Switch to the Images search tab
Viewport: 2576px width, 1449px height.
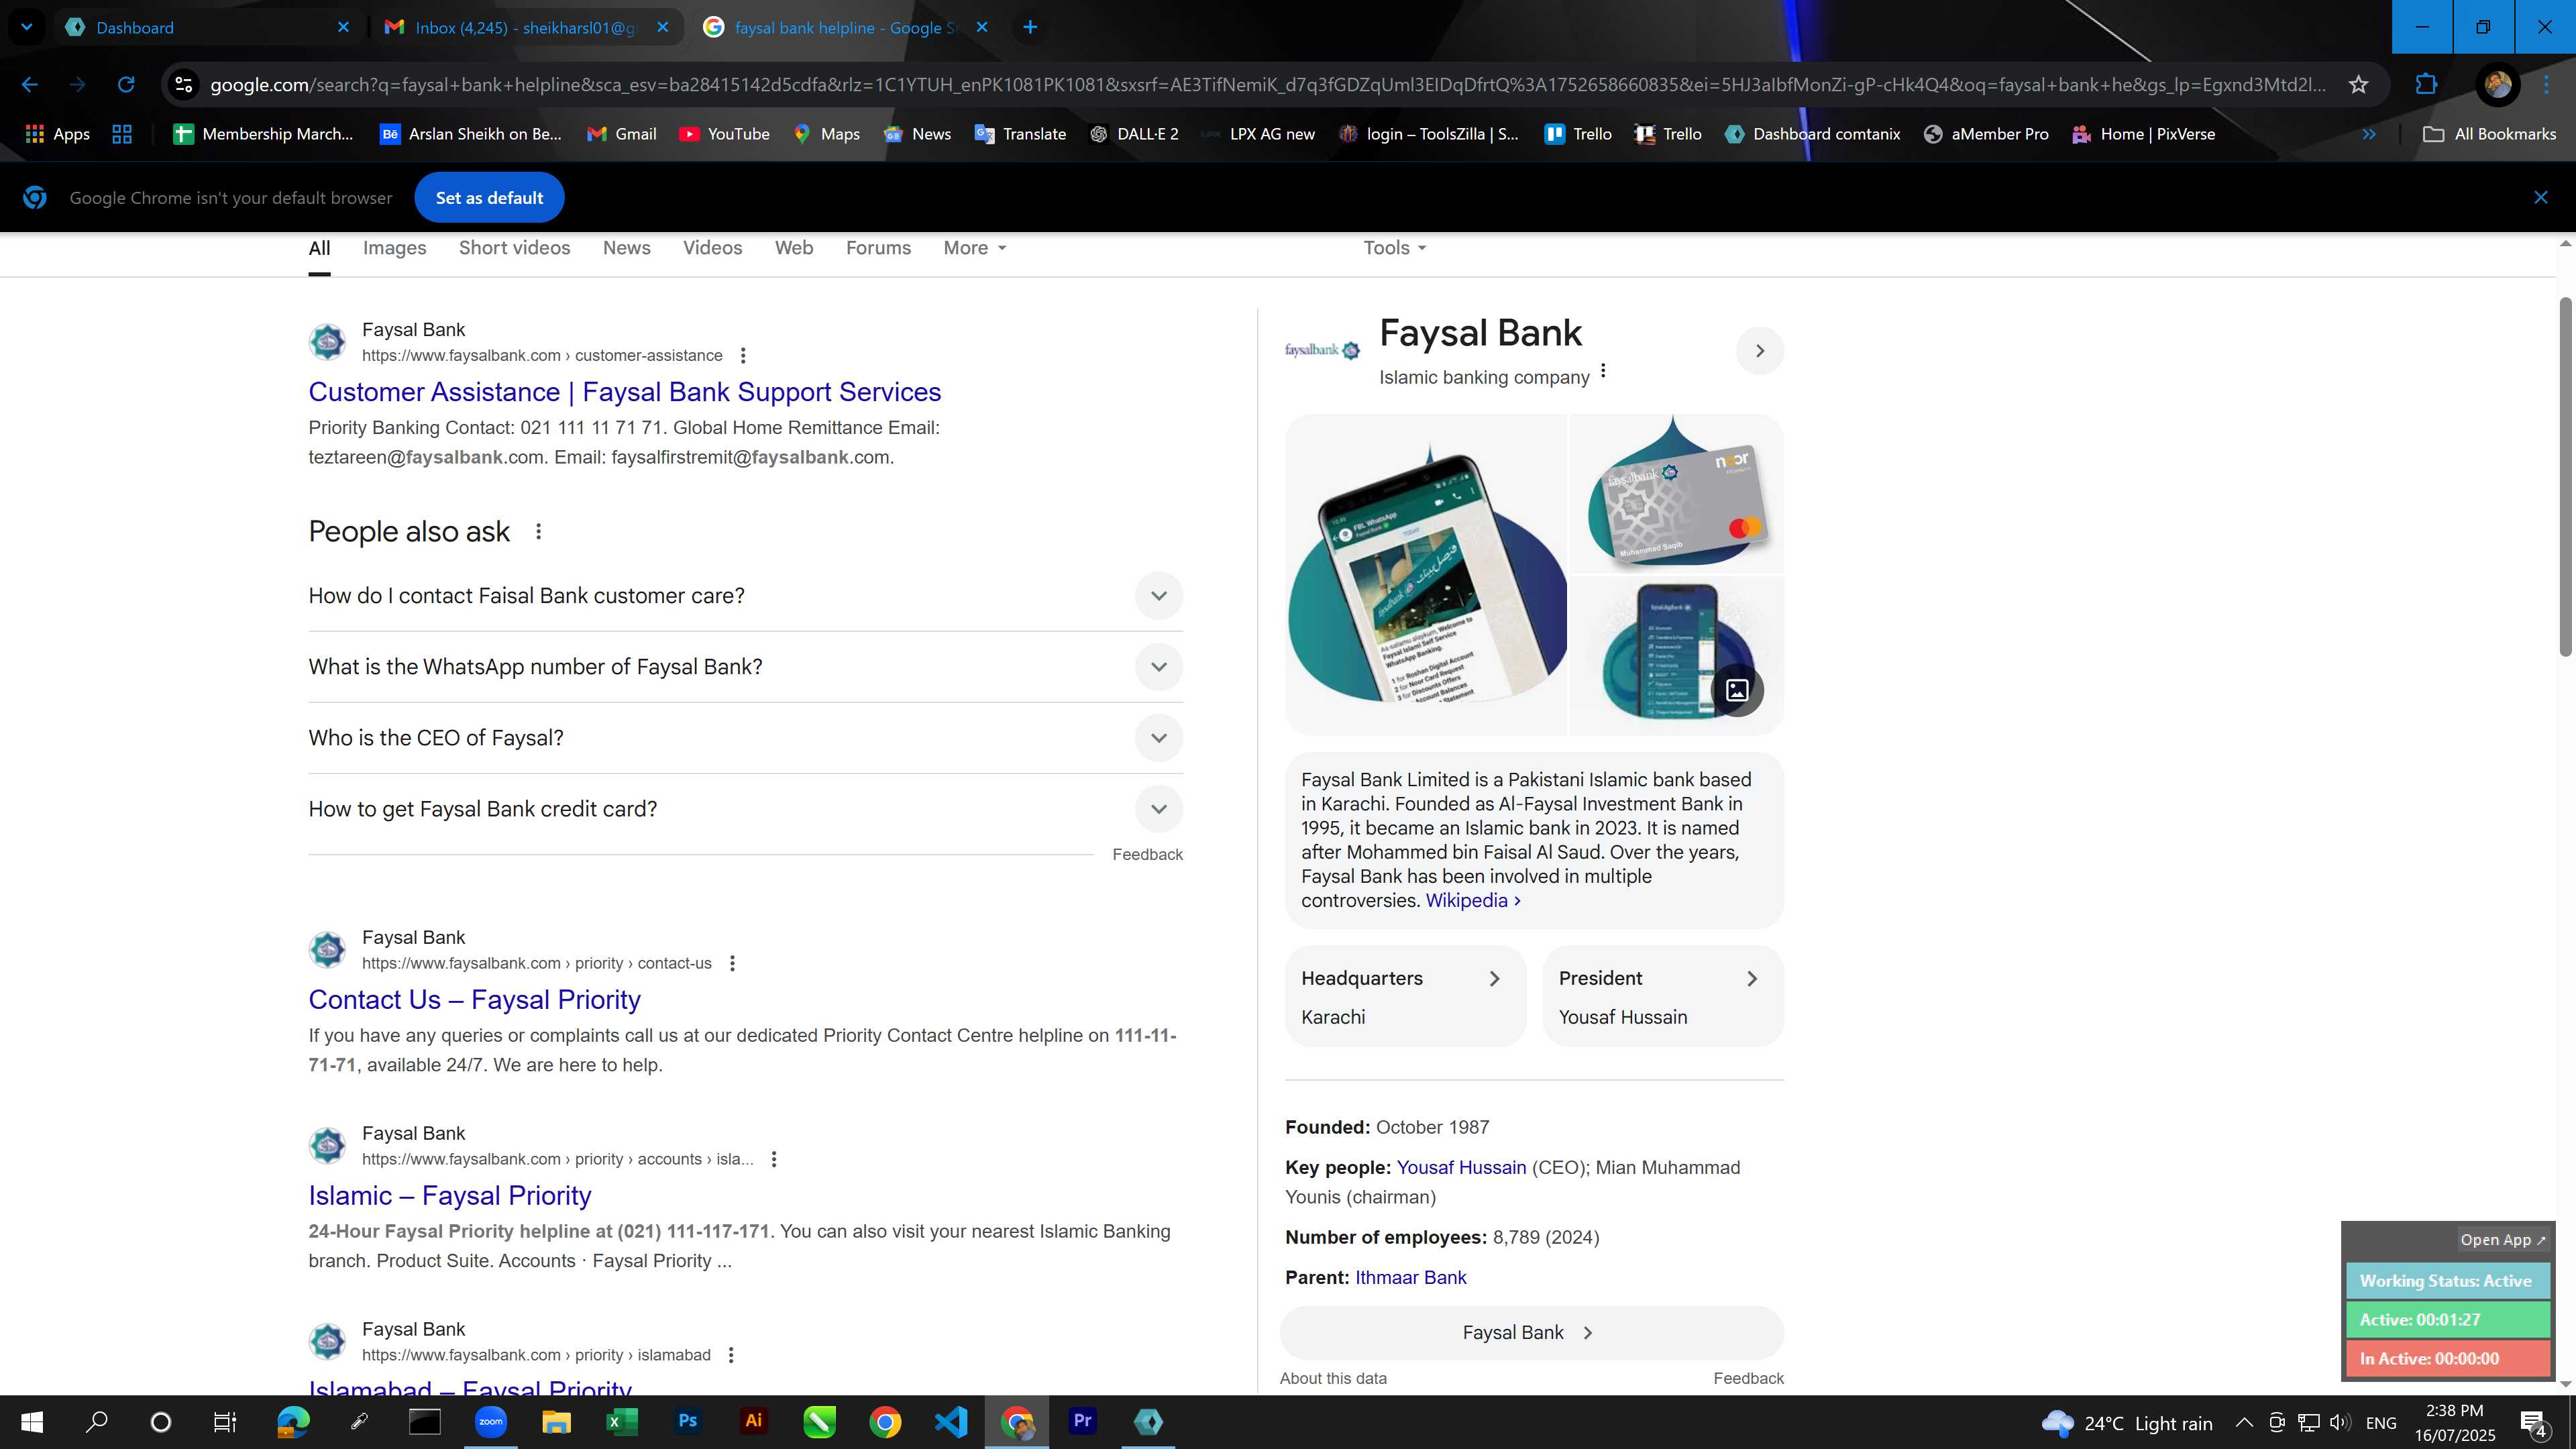tap(394, 248)
